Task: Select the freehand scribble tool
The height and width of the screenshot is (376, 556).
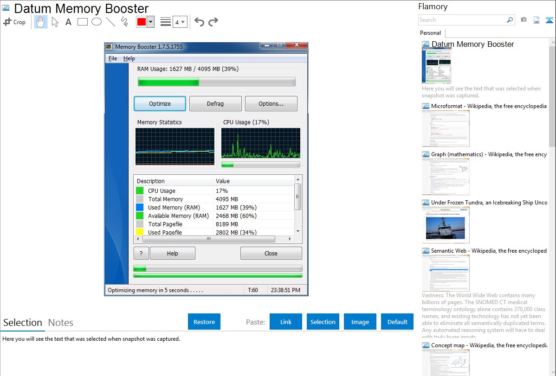Action: pyautogui.click(x=124, y=22)
